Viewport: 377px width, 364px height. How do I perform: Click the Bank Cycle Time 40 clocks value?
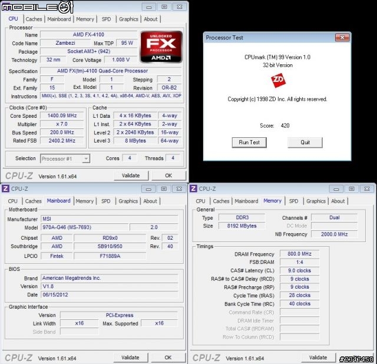pos(300,304)
